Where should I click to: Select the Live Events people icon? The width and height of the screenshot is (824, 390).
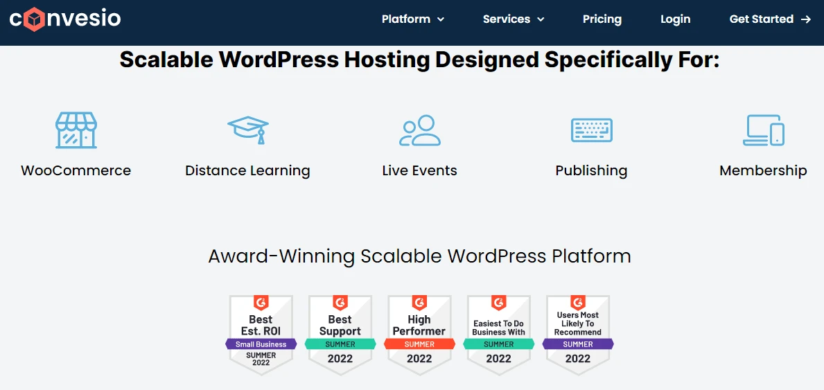pyautogui.click(x=419, y=130)
